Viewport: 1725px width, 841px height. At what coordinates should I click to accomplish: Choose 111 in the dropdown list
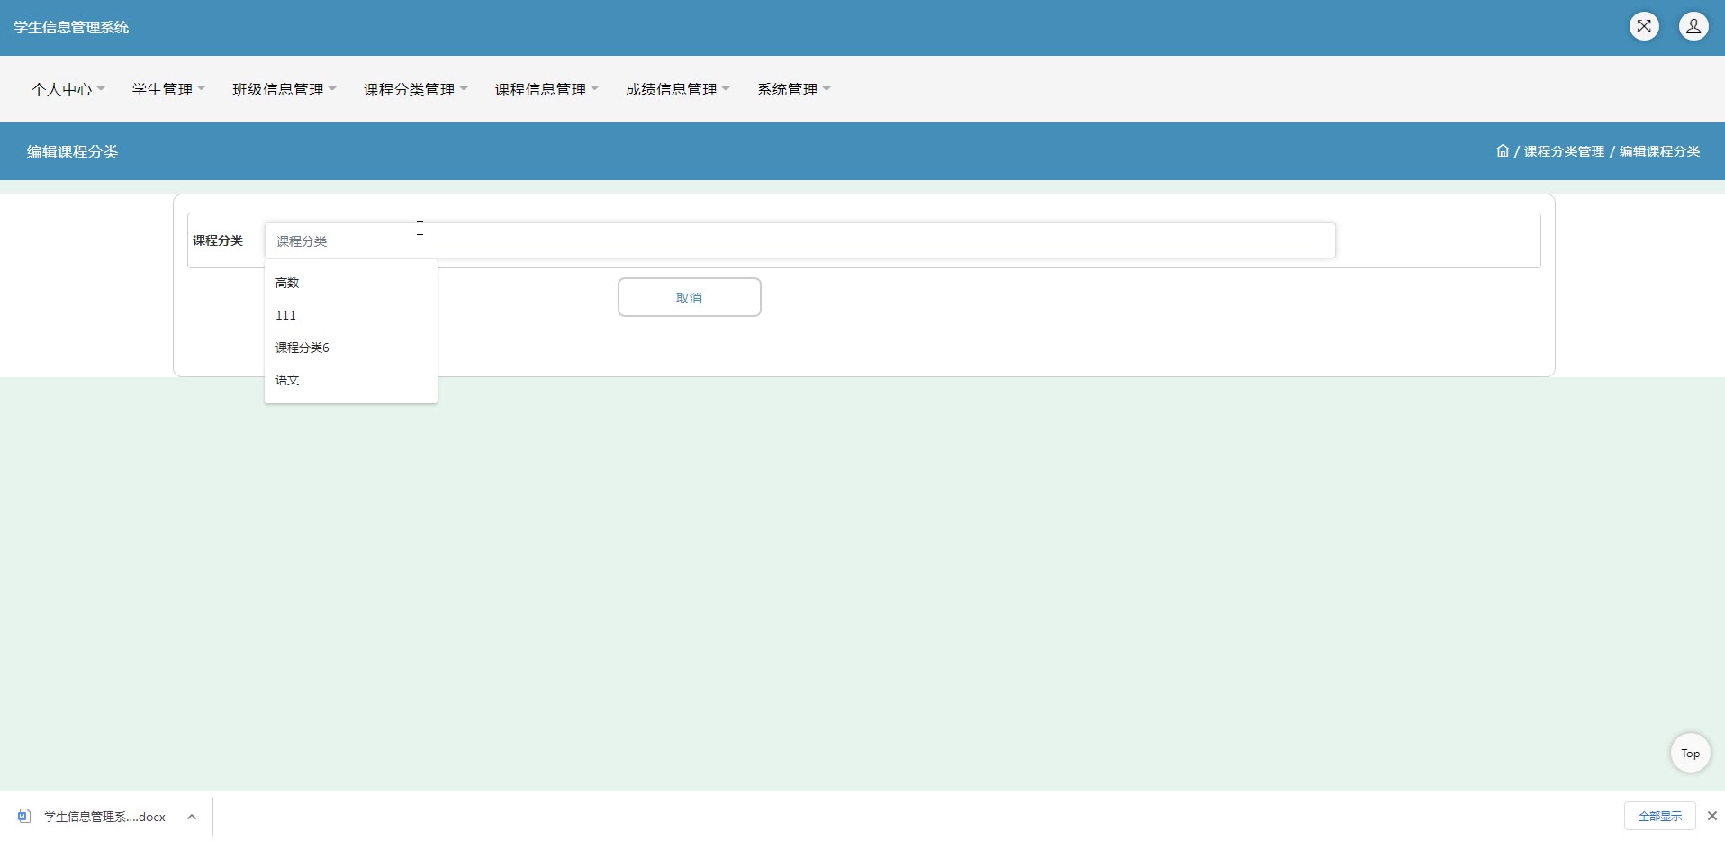351,315
